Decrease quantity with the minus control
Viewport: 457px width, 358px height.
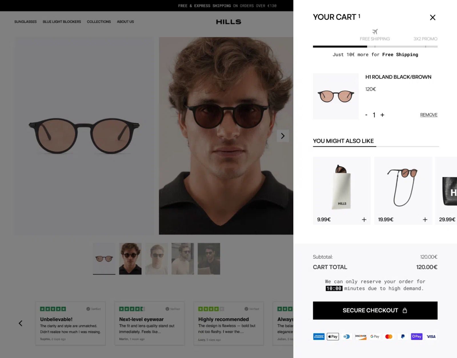(x=366, y=115)
